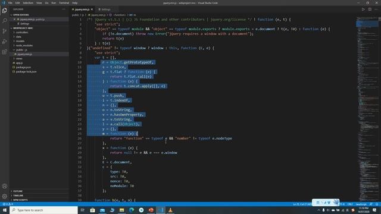
Task: Show hidden system tray icons
Action: coord(318,210)
